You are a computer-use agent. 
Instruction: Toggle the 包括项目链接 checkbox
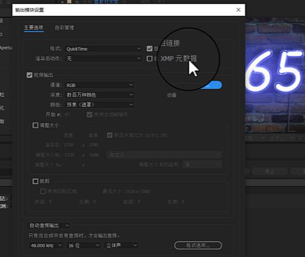[149, 49]
